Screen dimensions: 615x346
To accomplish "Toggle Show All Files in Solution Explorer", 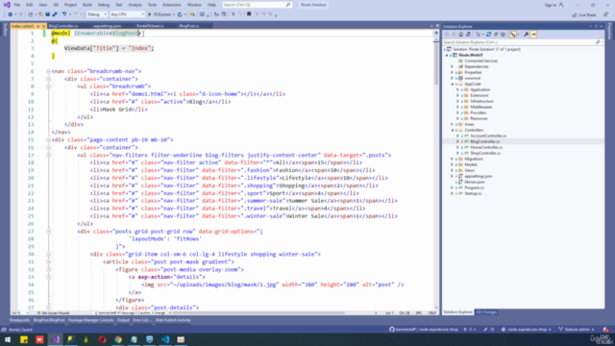I will pyautogui.click(x=504, y=35).
